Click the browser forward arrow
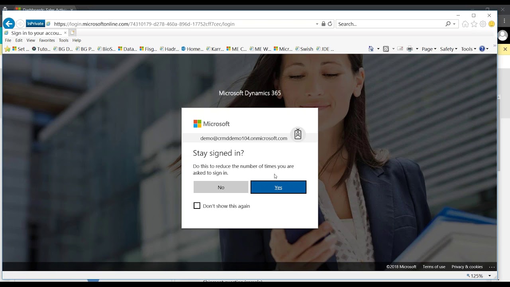The width and height of the screenshot is (510, 287). click(x=20, y=24)
